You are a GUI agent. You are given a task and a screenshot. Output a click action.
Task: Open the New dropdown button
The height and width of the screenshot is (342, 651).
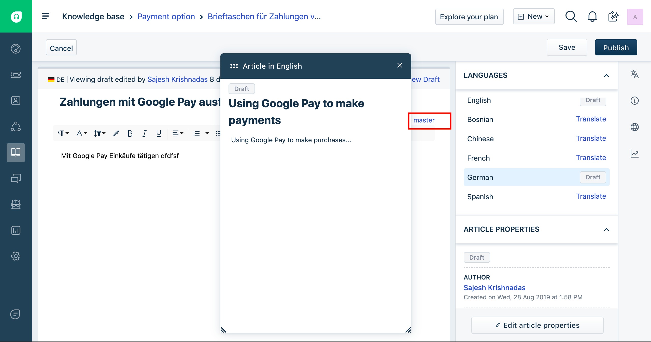534,17
